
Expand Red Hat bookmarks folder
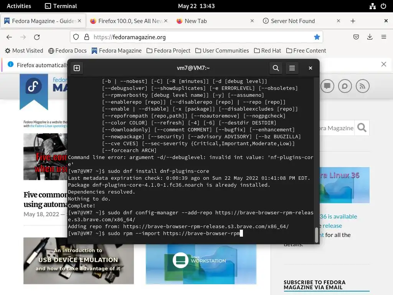(268, 51)
